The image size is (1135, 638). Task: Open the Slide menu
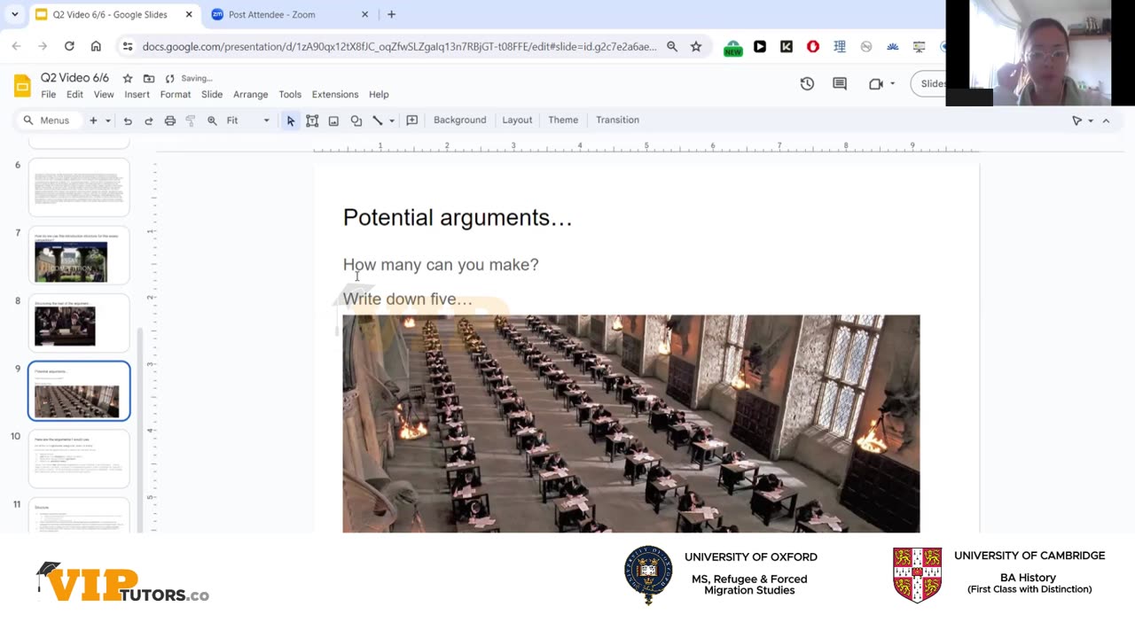212,95
